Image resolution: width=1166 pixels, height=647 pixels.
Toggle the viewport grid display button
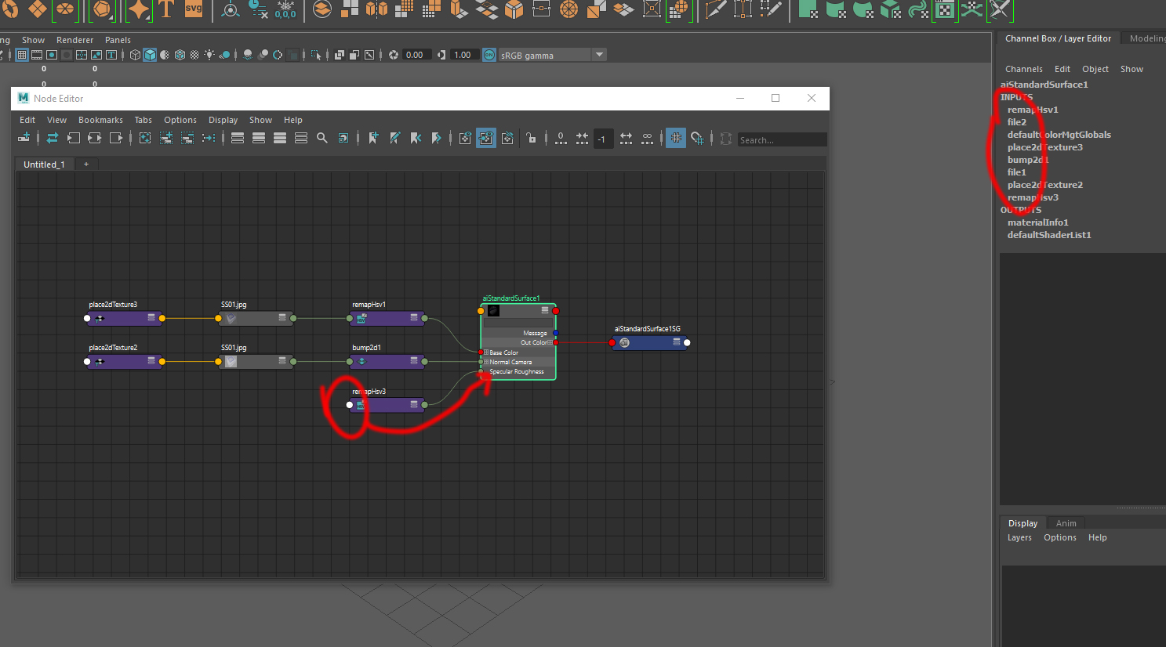[22, 55]
